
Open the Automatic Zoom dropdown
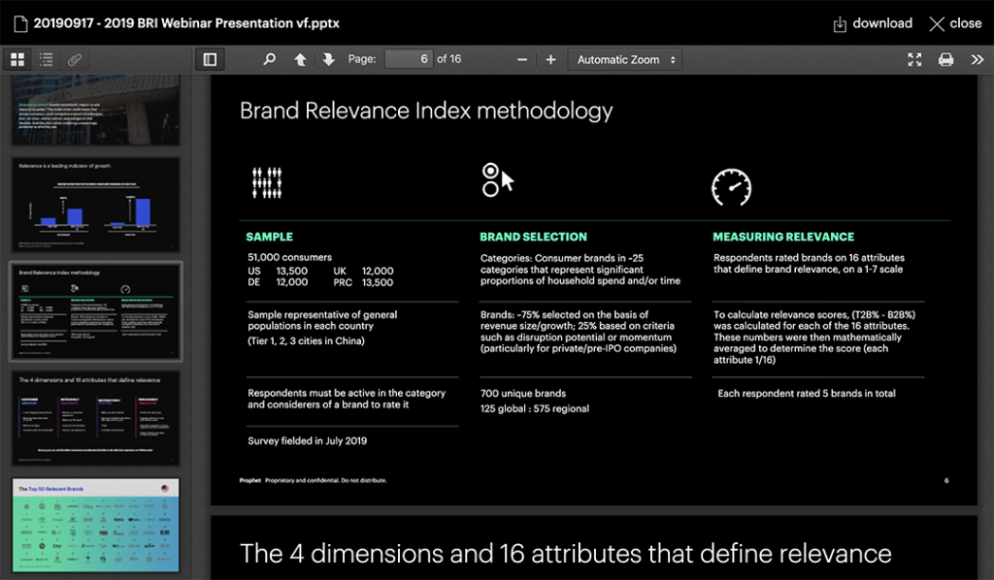click(x=624, y=59)
